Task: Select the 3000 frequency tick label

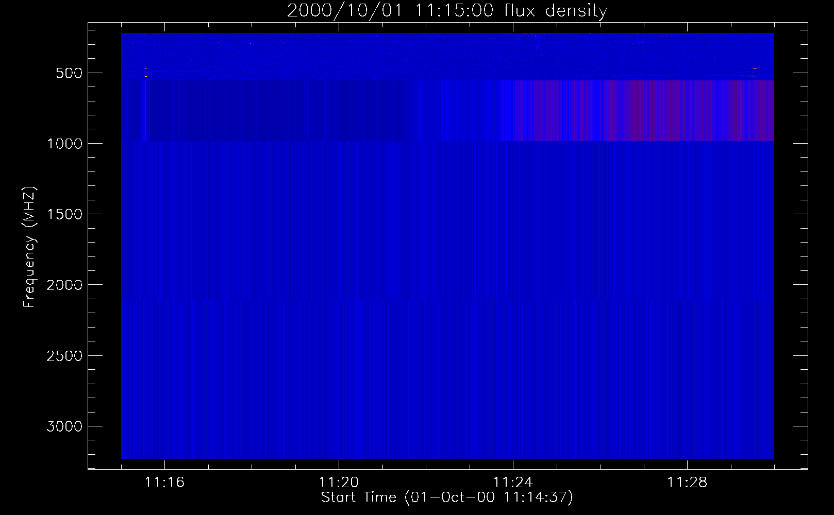Action: tap(64, 426)
